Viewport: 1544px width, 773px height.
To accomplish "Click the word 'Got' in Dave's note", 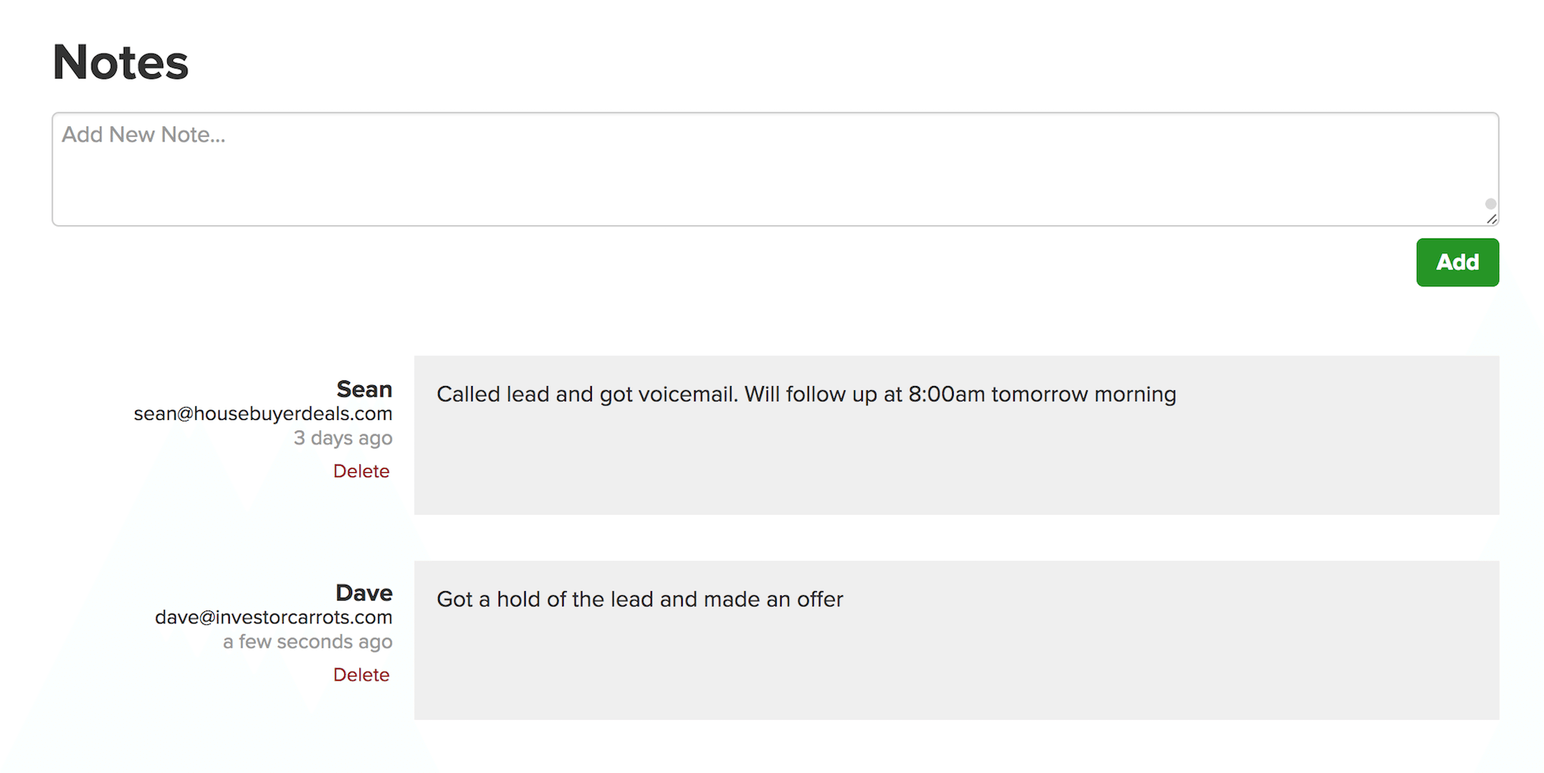I will [454, 599].
